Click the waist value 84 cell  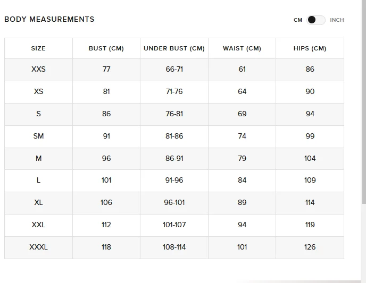[242, 181]
